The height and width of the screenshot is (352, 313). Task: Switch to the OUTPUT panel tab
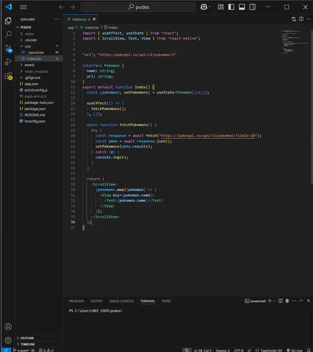pyautogui.click(x=97, y=301)
